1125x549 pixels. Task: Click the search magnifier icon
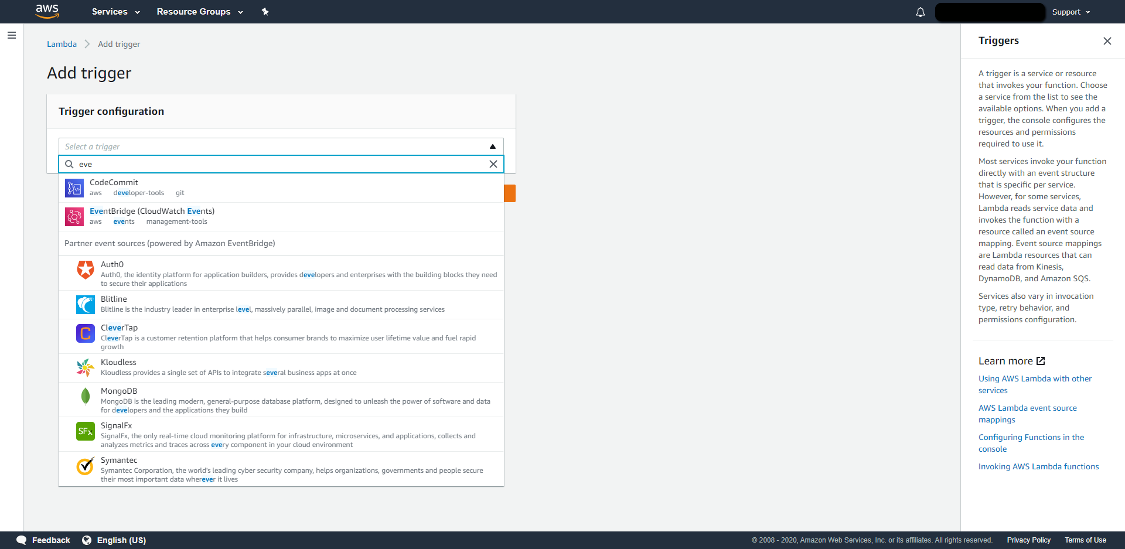click(x=69, y=164)
